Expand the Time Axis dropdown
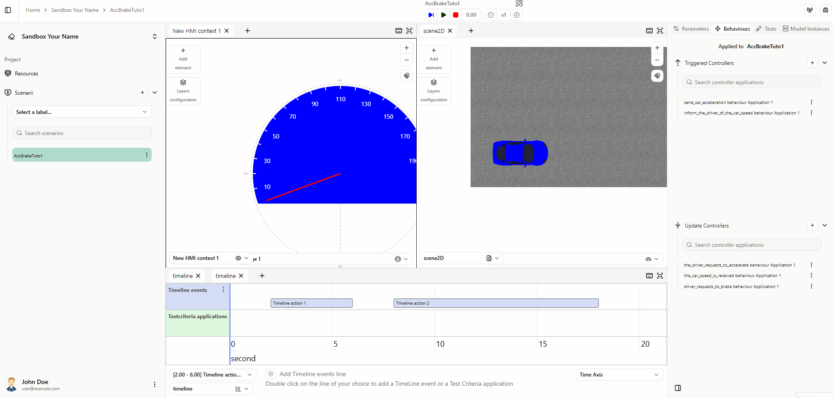This screenshot has width=833, height=398. coord(619,375)
